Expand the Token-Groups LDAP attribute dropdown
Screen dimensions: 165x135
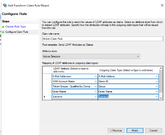pos(96,86)
